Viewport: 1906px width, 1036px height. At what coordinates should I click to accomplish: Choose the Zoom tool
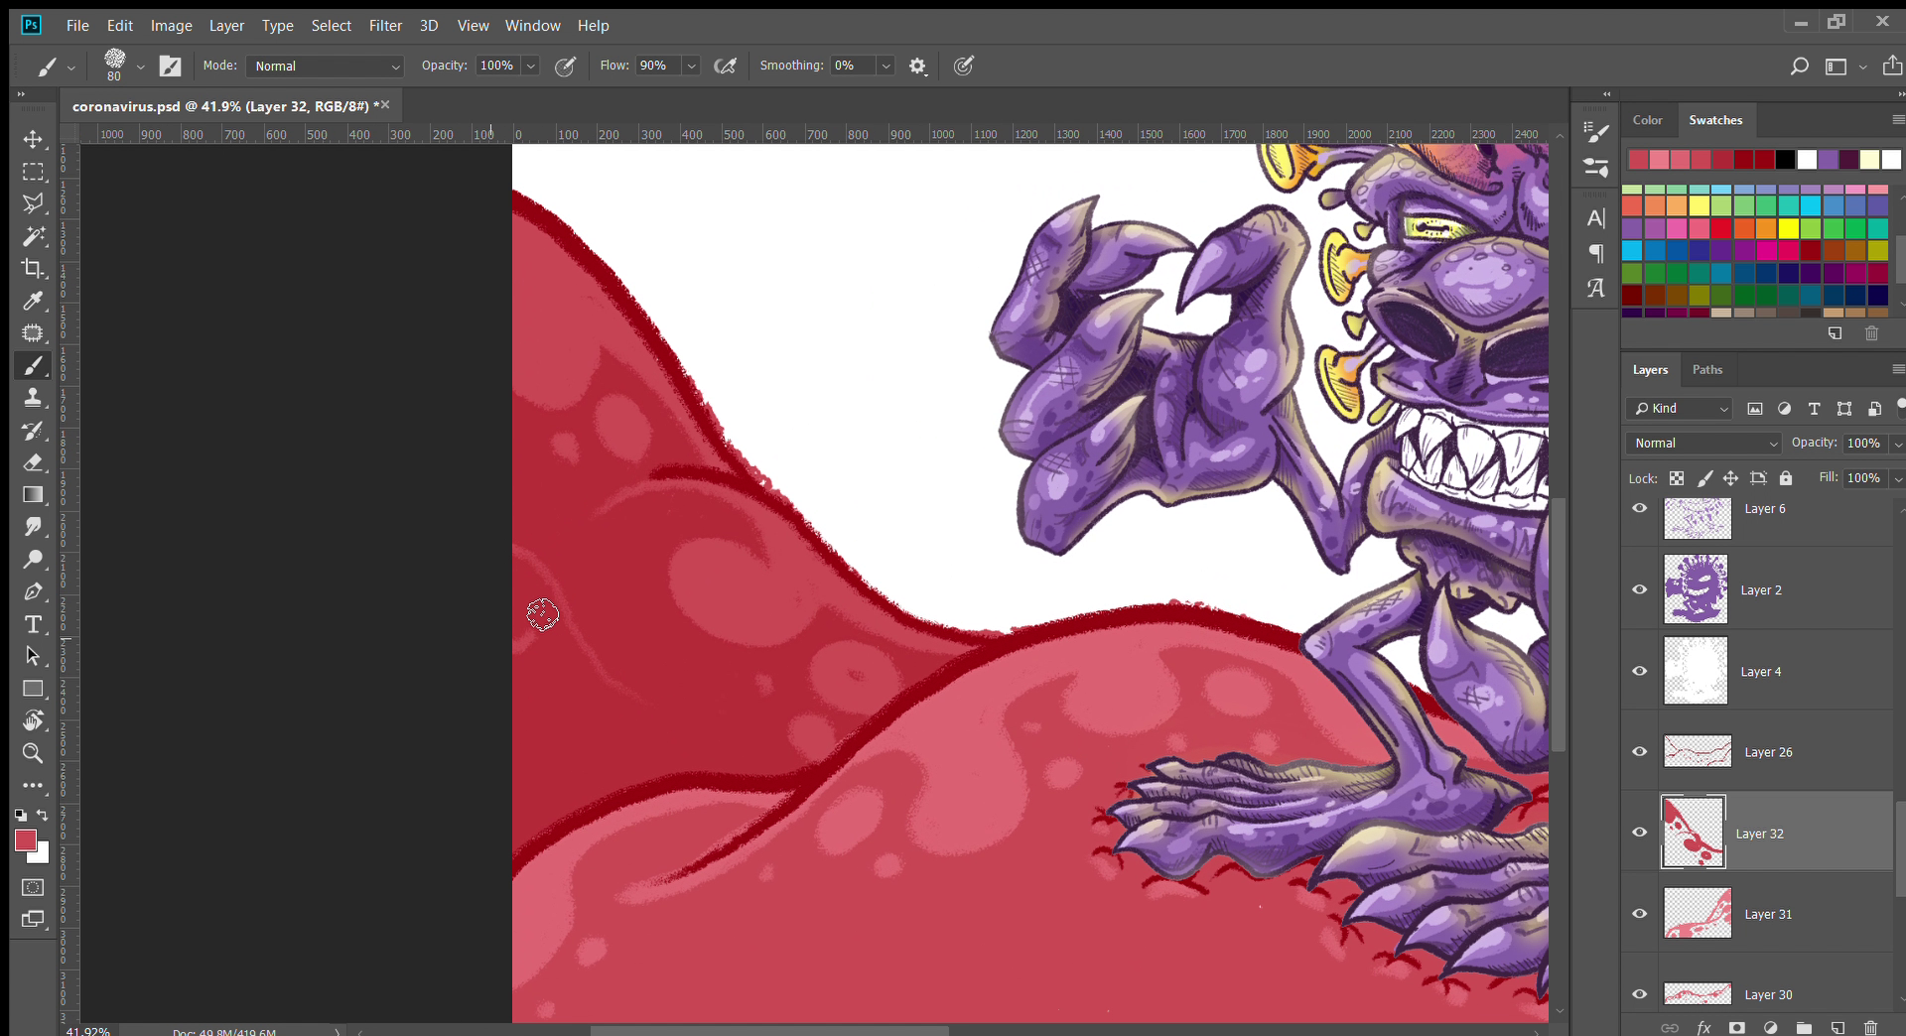click(33, 753)
